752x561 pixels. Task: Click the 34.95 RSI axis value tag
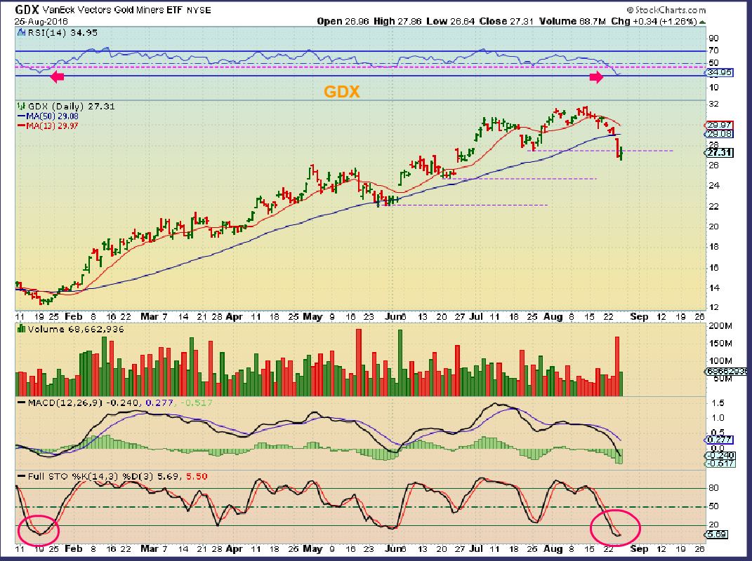tap(720, 73)
